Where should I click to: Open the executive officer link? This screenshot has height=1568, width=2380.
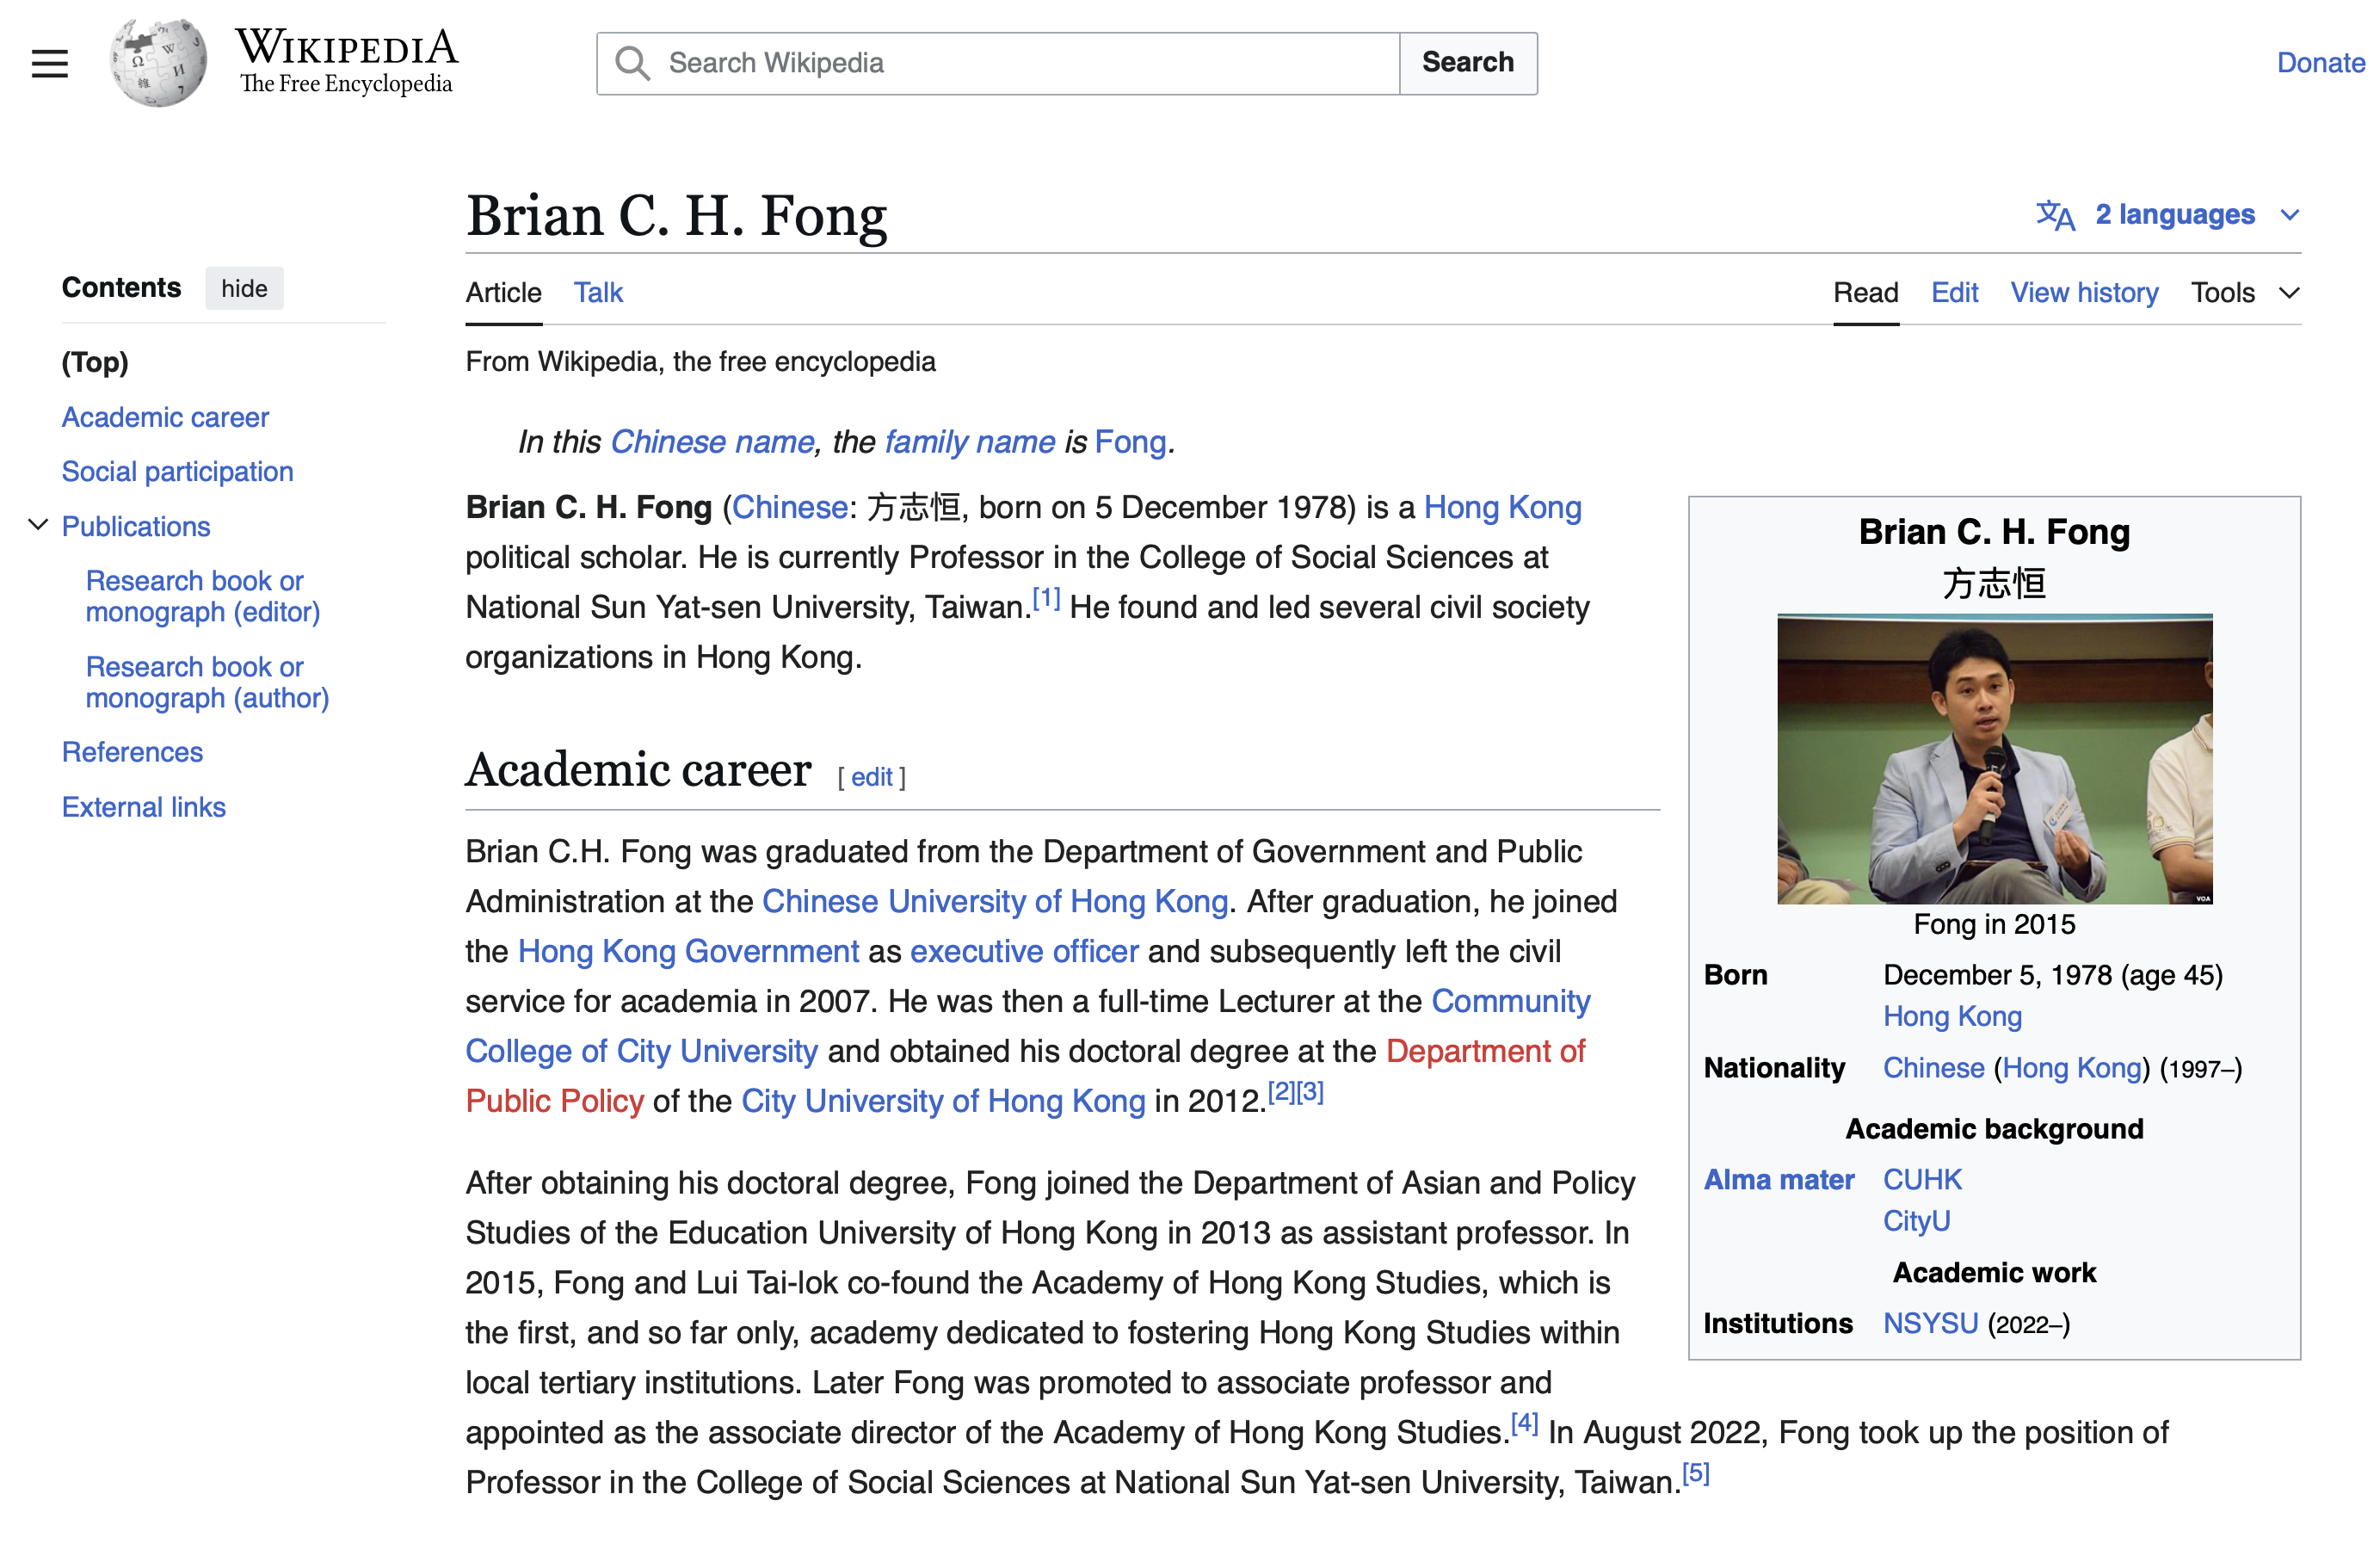pyautogui.click(x=1024, y=952)
